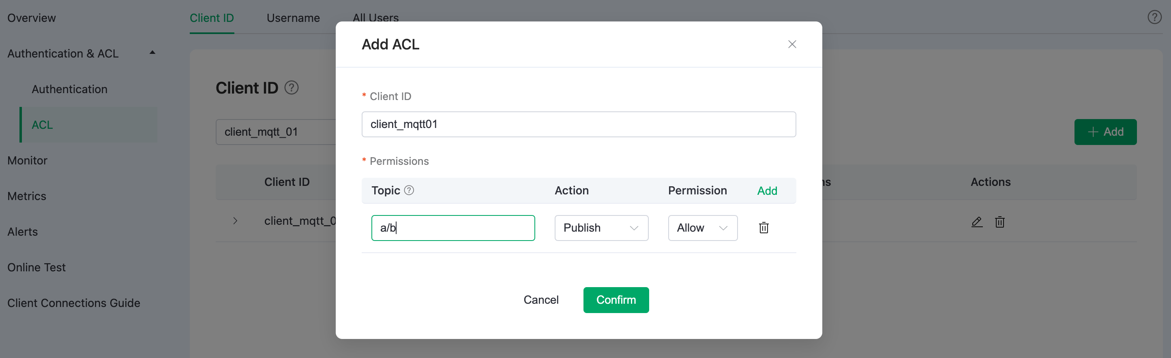Viewport: 1171px width, 358px height.
Task: Open the help icon next to Client ID heading
Action: (x=292, y=87)
